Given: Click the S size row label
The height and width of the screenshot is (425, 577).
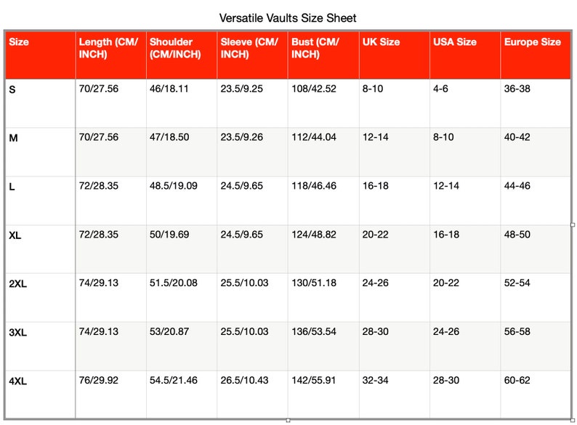Looking at the screenshot, I should coord(40,103).
